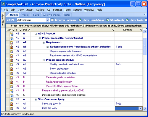Open filter on Prio column header
The height and width of the screenshot is (117, 148).
click(x=29, y=30)
